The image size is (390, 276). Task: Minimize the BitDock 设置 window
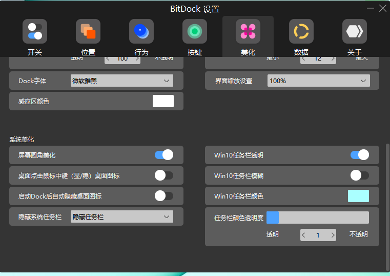pyautogui.click(x=371, y=8)
